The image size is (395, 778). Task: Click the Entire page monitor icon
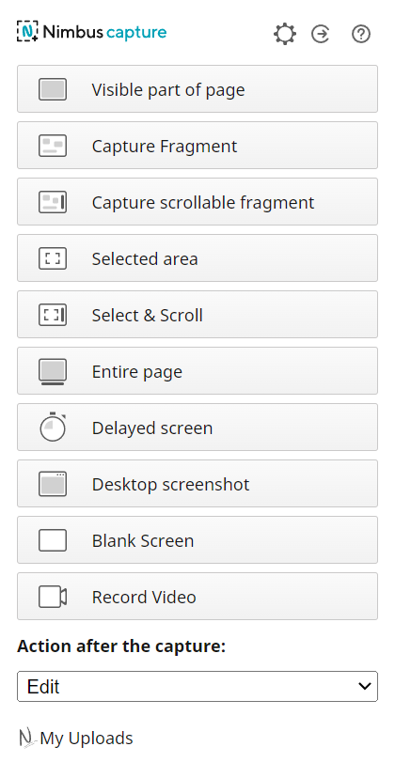coord(53,372)
